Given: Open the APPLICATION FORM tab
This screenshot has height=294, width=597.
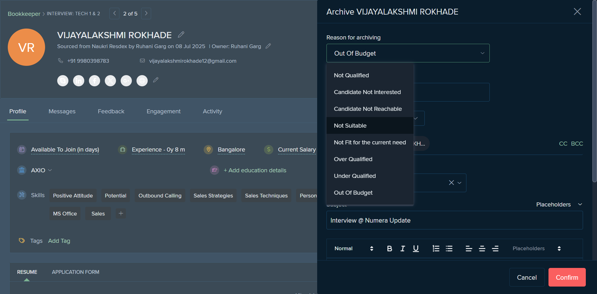Looking at the screenshot, I should (x=76, y=272).
